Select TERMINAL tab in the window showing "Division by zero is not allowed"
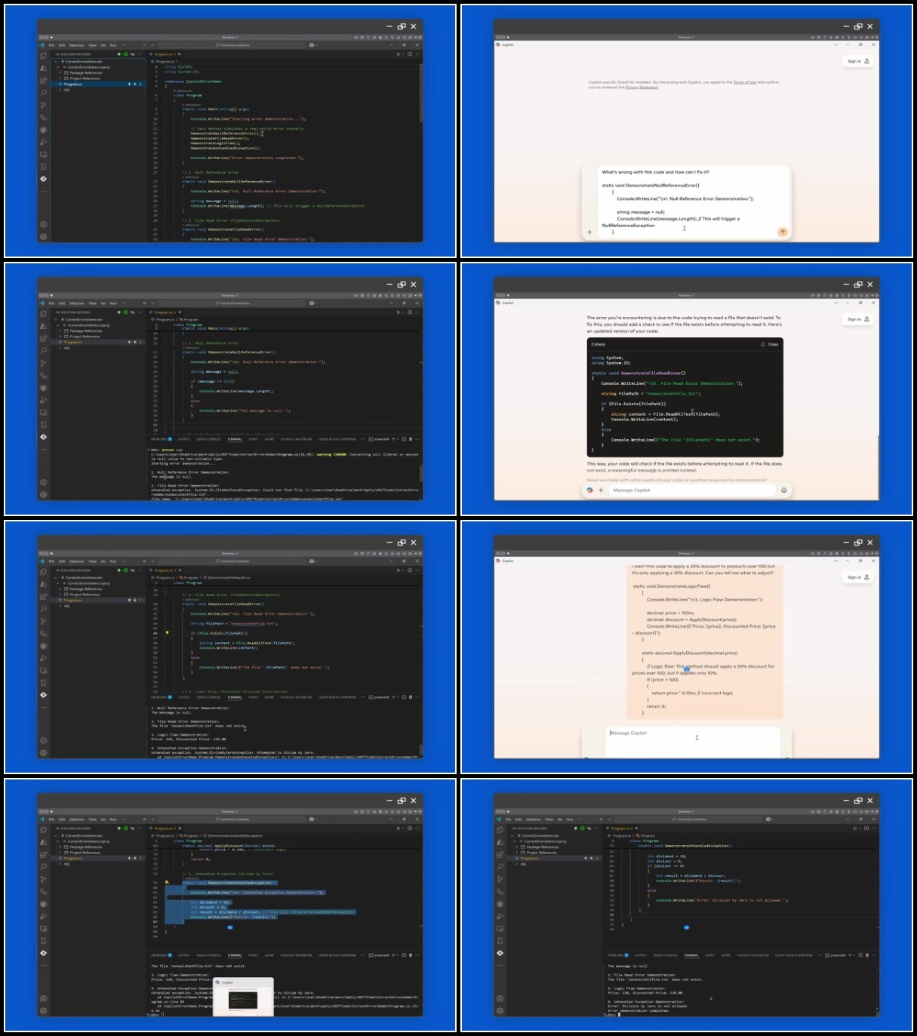 (691, 955)
